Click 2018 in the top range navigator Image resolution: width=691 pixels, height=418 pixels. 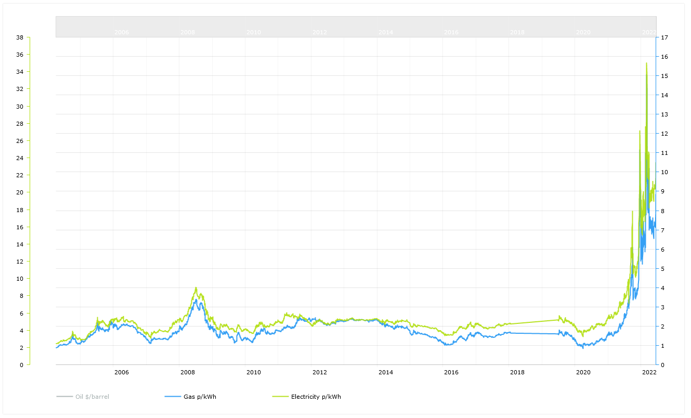517,32
